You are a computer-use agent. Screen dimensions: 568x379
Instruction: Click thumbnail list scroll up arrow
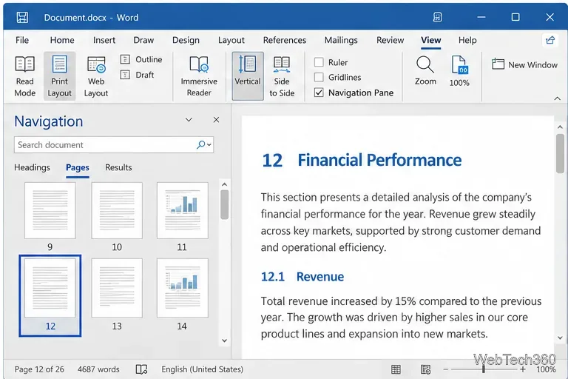224,184
